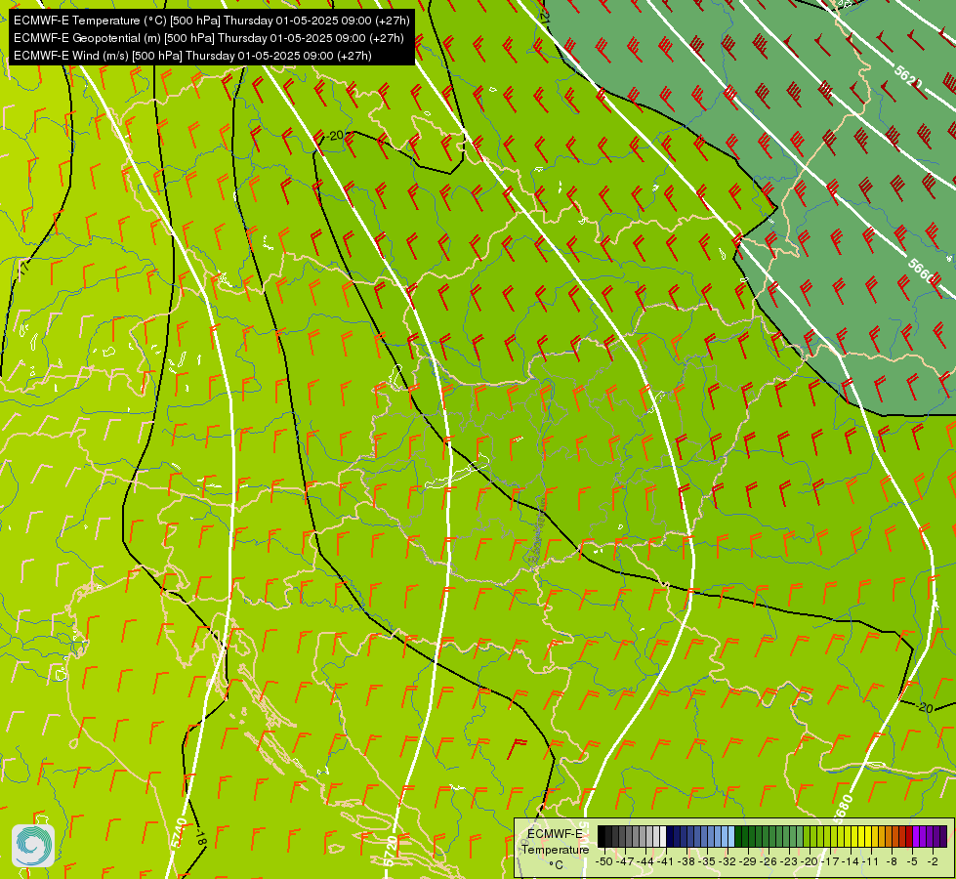Click the -44 legend tick value

coord(645,861)
